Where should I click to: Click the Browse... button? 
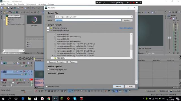click(x=127, y=20)
